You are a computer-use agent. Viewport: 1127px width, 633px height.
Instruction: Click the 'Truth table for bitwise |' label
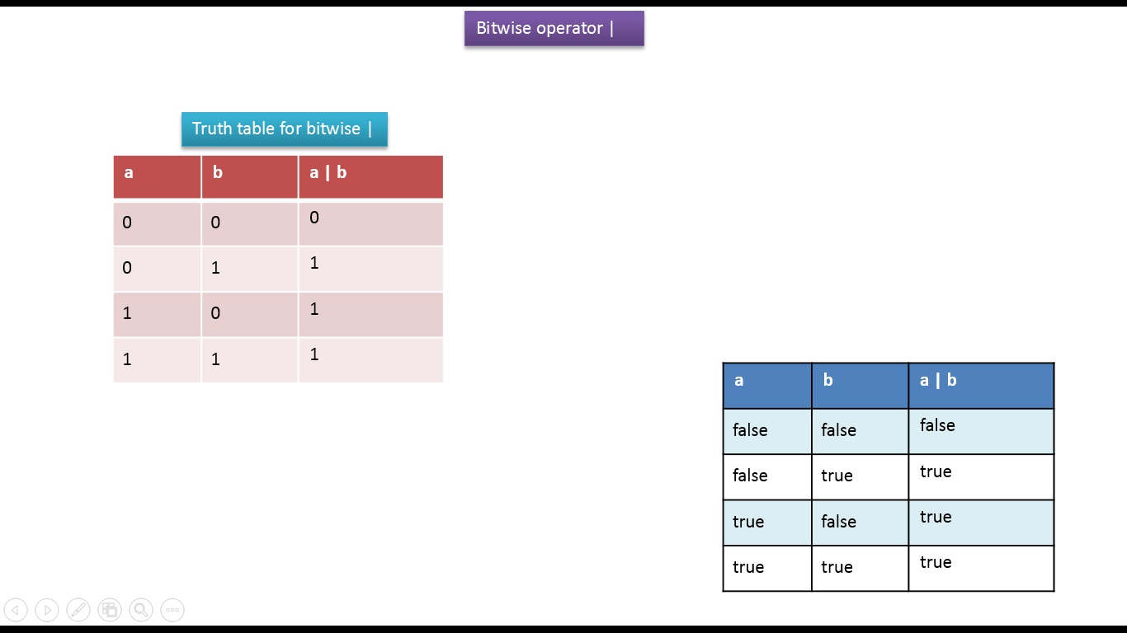pyautogui.click(x=284, y=129)
